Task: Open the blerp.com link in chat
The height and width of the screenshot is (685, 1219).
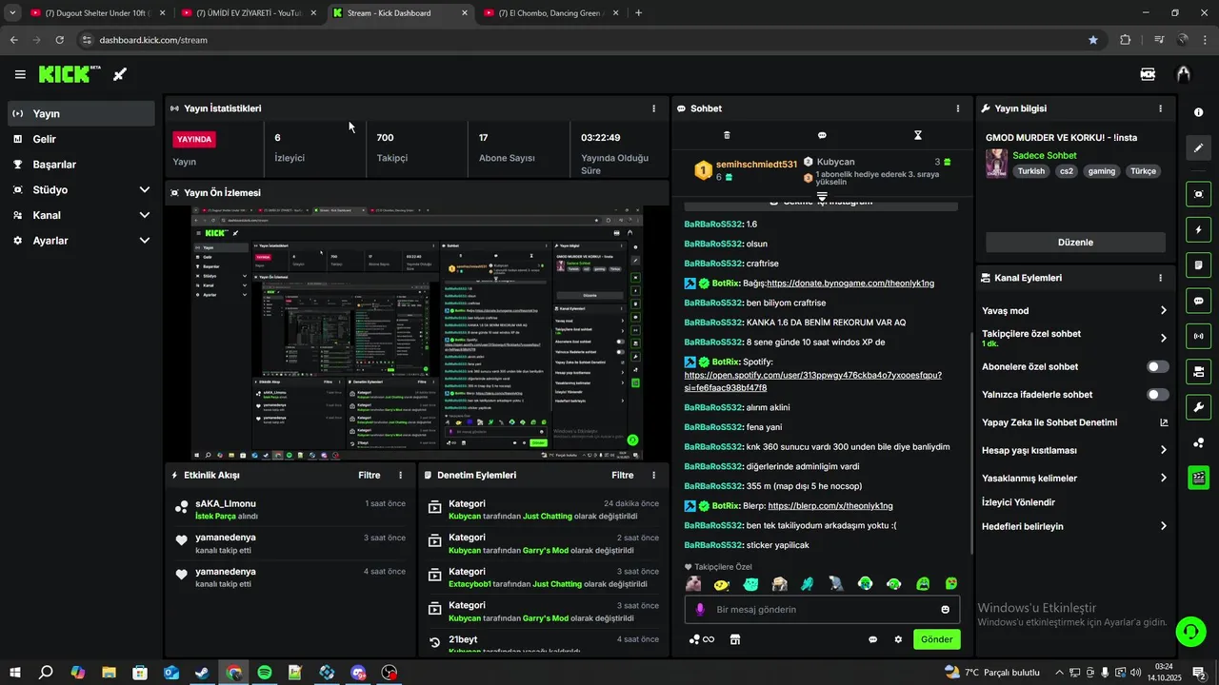Action: [830, 506]
